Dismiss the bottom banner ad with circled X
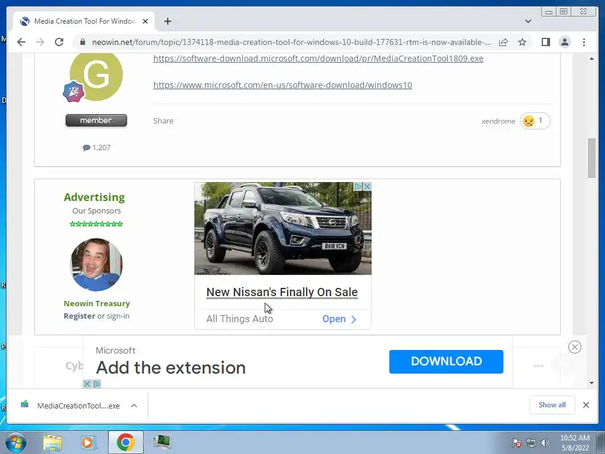The width and height of the screenshot is (605, 454). [x=574, y=347]
